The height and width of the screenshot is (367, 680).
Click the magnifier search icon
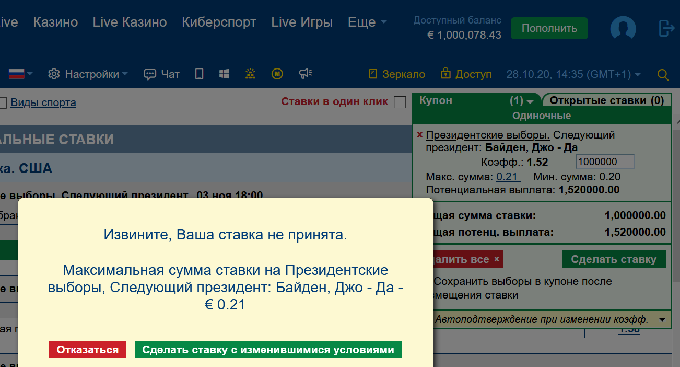click(663, 75)
